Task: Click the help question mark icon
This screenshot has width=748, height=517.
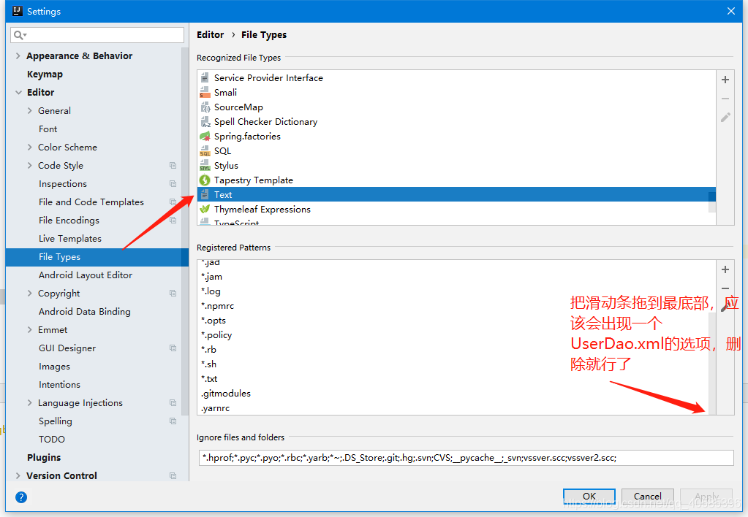Action: pos(21,497)
